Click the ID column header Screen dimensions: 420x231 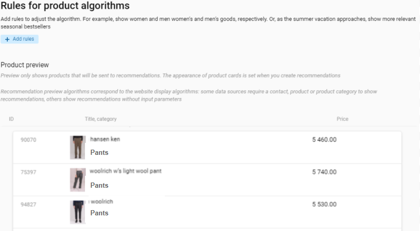[11, 119]
